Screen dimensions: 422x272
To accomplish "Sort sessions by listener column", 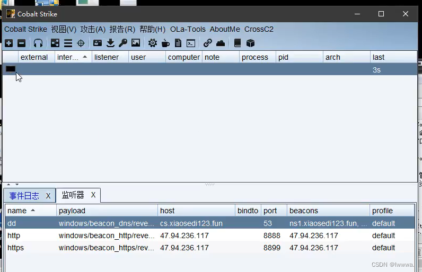I will coord(110,57).
